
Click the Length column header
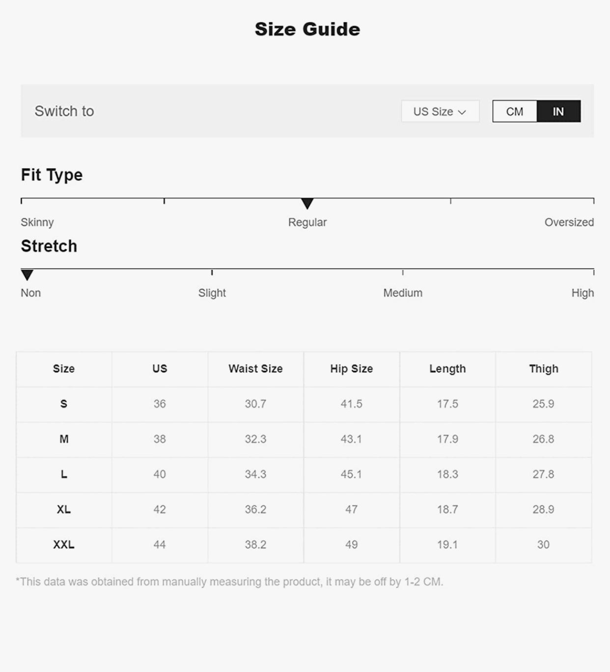tap(447, 369)
